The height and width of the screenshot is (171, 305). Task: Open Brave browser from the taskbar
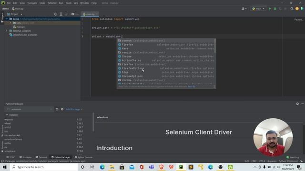161,167
